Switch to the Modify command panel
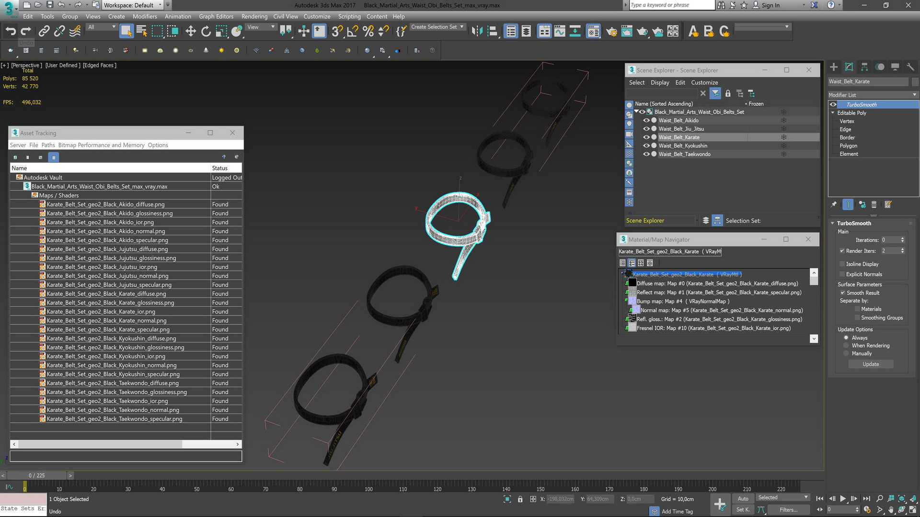 point(849,67)
